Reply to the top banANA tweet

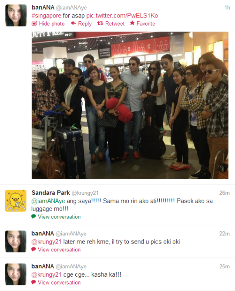[81, 23]
